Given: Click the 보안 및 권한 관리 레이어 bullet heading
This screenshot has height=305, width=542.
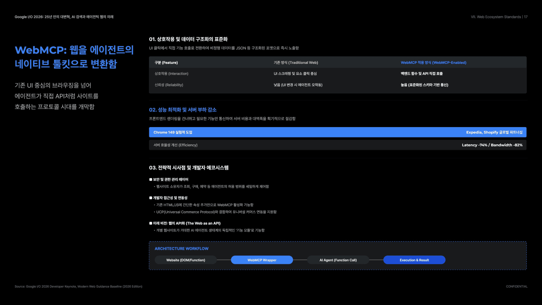Looking at the screenshot, I should coord(169,179).
